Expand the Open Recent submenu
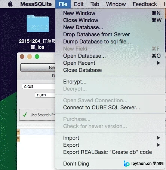This screenshot has height=170, width=166. 110,63
